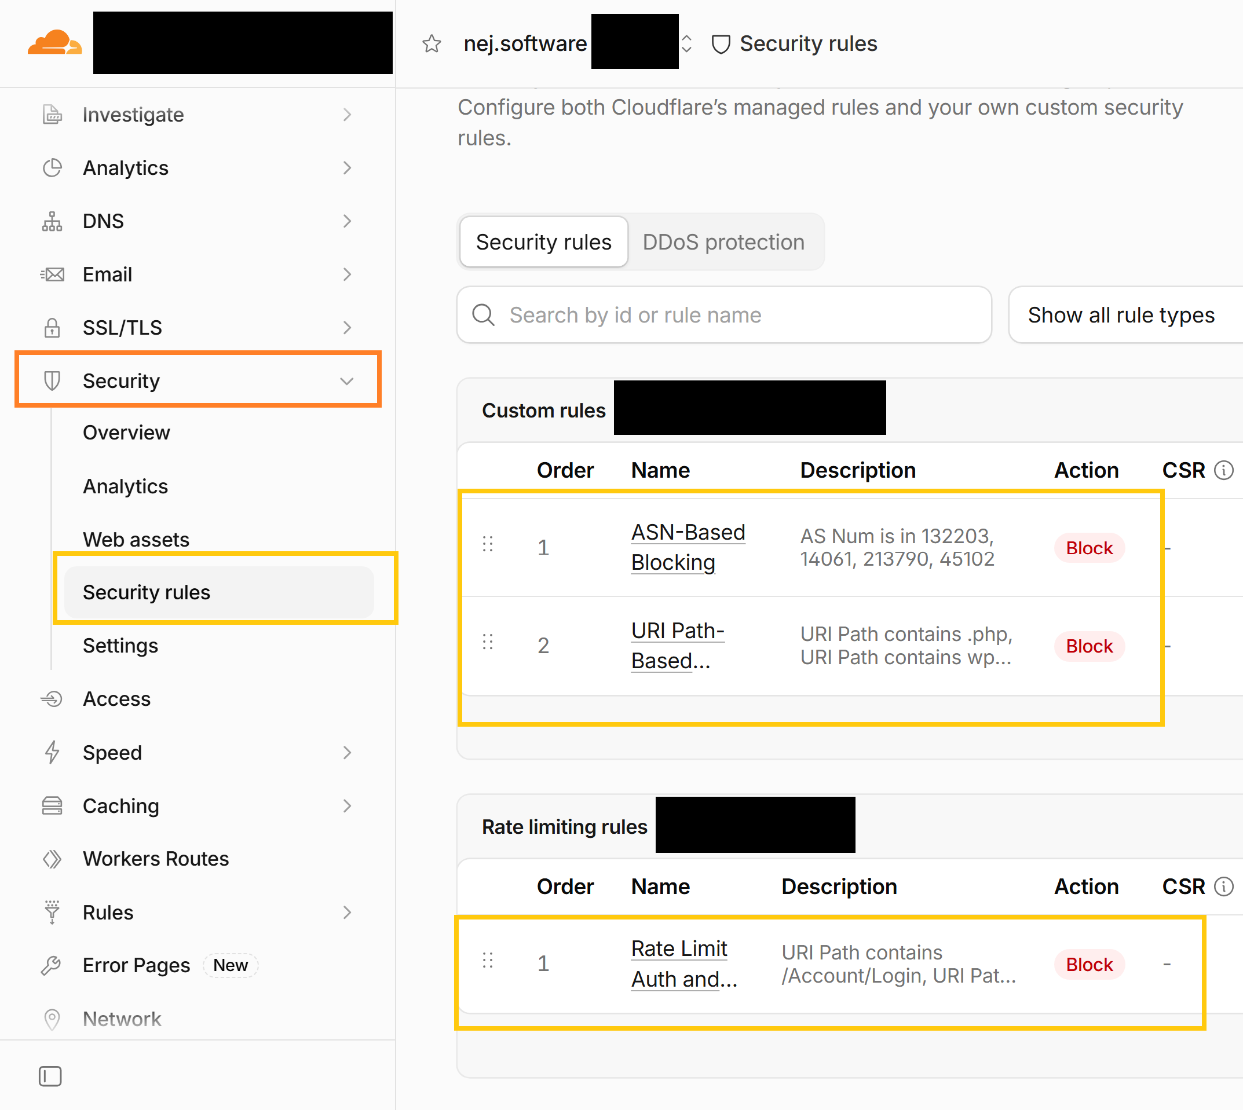1243x1110 pixels.
Task: Select Security rules sidebar item
Action: coord(220,592)
